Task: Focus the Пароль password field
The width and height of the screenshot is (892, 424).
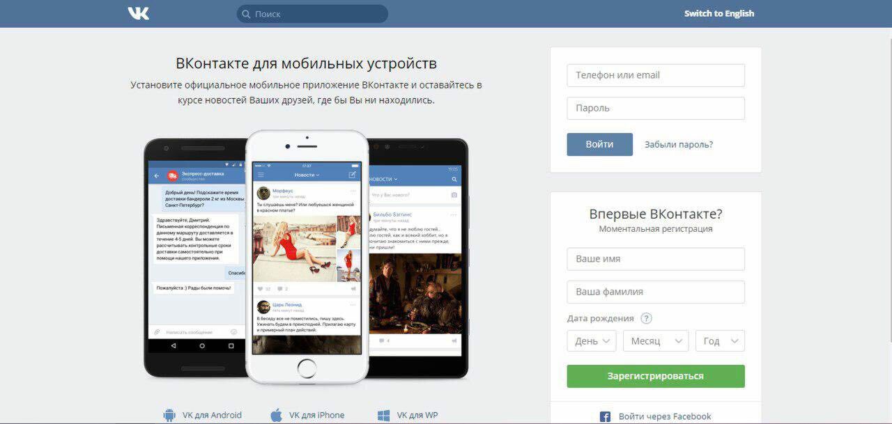Action: [x=656, y=108]
